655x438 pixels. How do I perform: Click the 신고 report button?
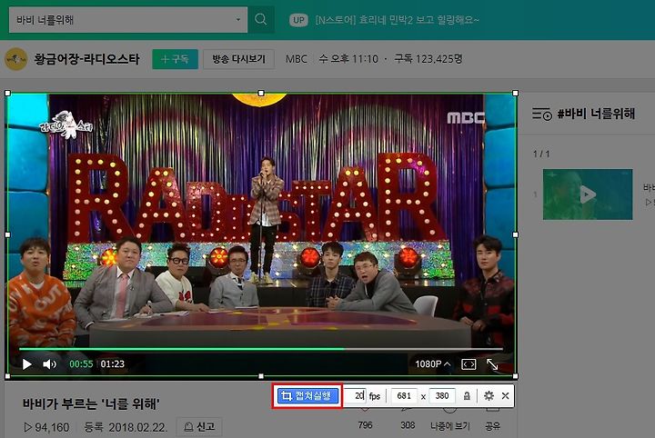pos(199,427)
